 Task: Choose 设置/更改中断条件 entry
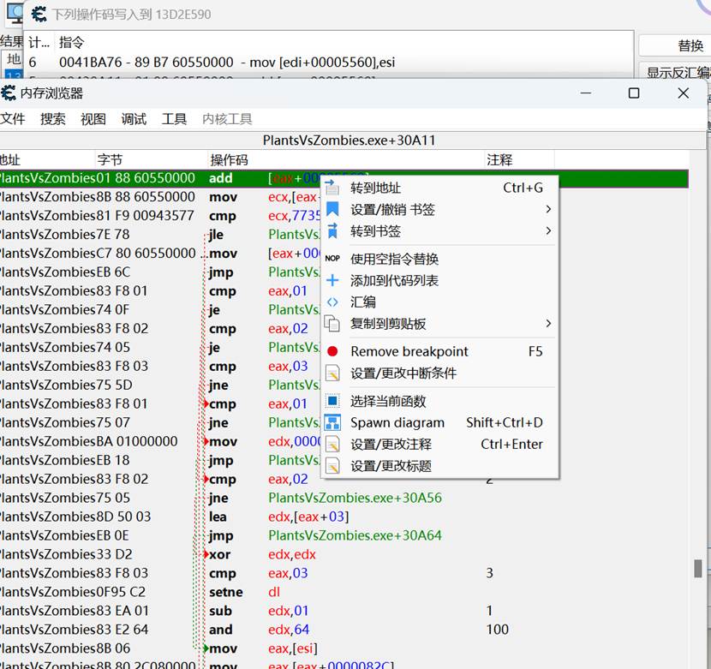(439, 373)
